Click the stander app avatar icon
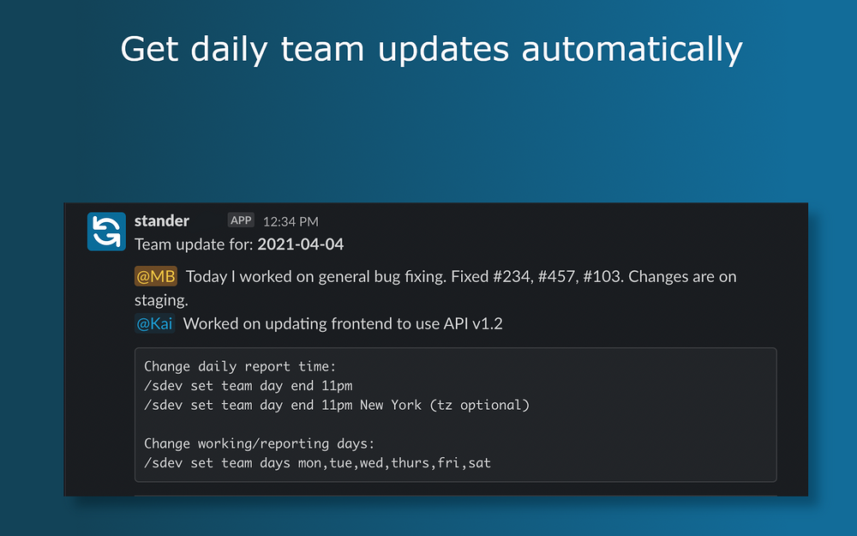857x536 pixels. (x=106, y=232)
